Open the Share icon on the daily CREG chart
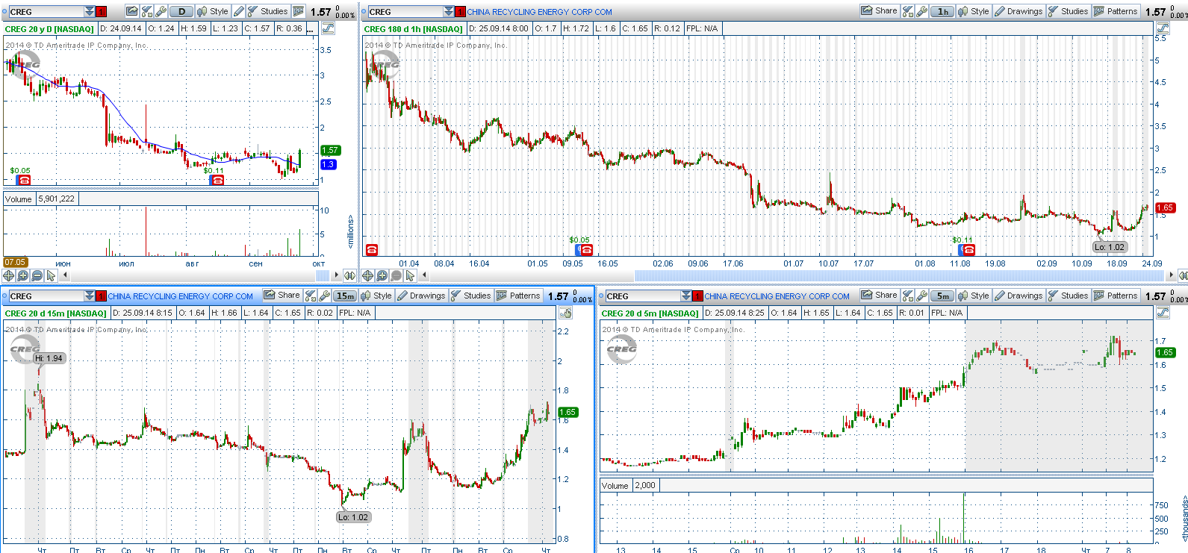 131,11
